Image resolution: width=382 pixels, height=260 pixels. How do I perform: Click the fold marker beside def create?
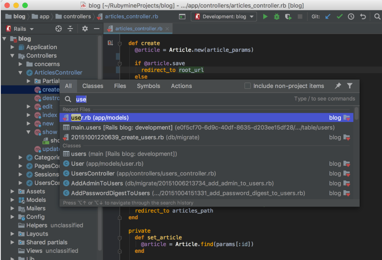(120, 44)
